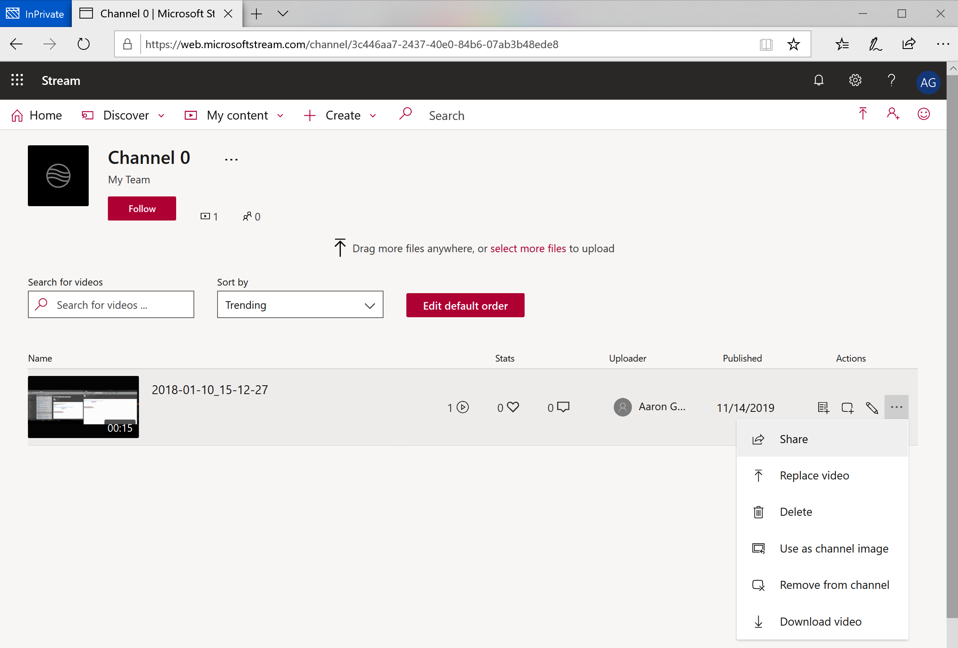Choose Download video option
The width and height of the screenshot is (958, 648).
[822, 622]
